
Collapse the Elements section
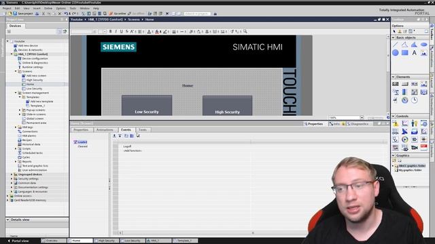pos(394,77)
